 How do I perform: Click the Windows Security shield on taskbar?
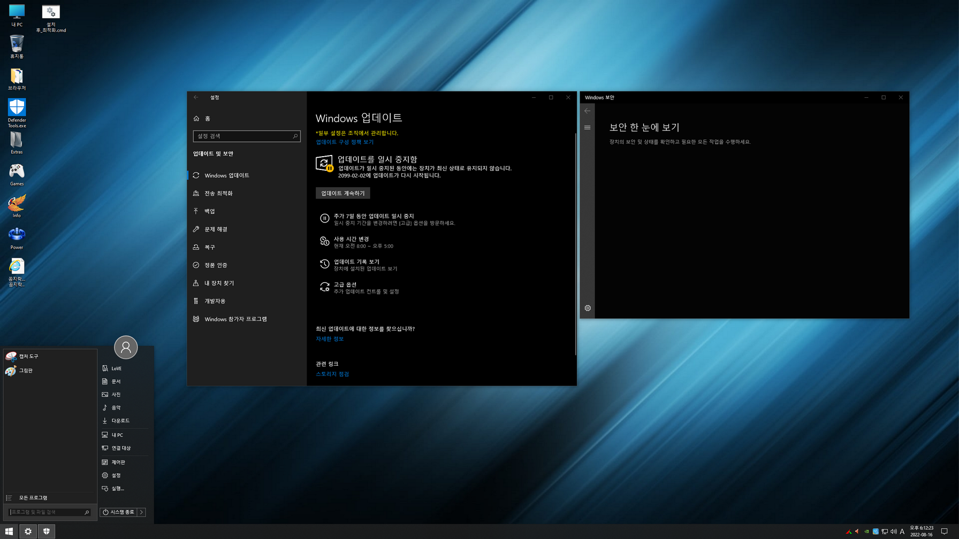point(47,532)
